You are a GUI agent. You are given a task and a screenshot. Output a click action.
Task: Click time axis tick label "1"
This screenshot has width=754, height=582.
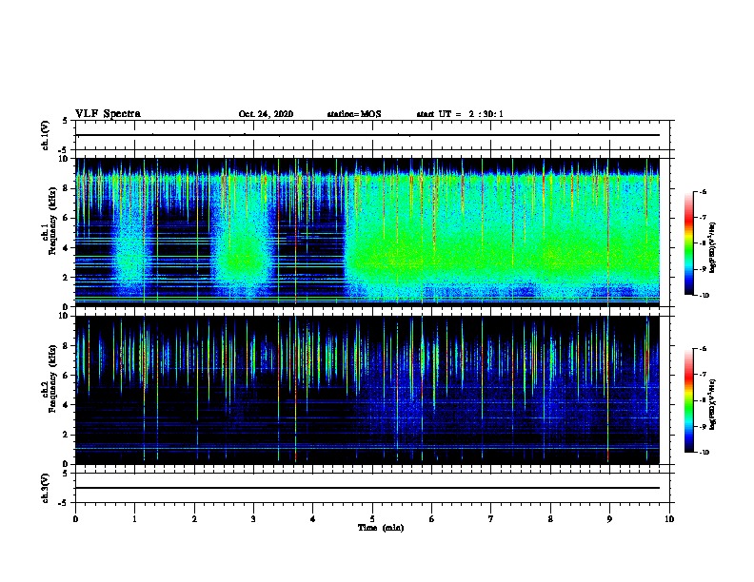(134, 519)
